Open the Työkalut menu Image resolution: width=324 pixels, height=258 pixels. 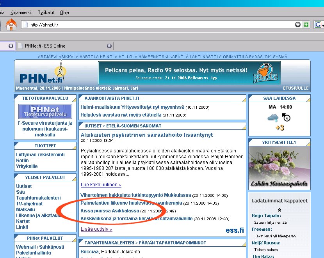pos(46,12)
